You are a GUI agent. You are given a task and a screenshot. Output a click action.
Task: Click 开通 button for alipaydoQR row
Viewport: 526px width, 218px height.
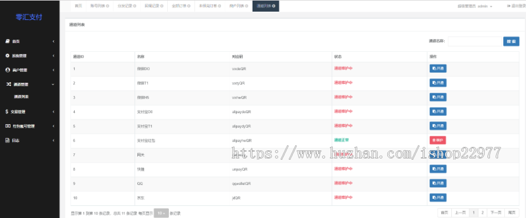(438, 112)
